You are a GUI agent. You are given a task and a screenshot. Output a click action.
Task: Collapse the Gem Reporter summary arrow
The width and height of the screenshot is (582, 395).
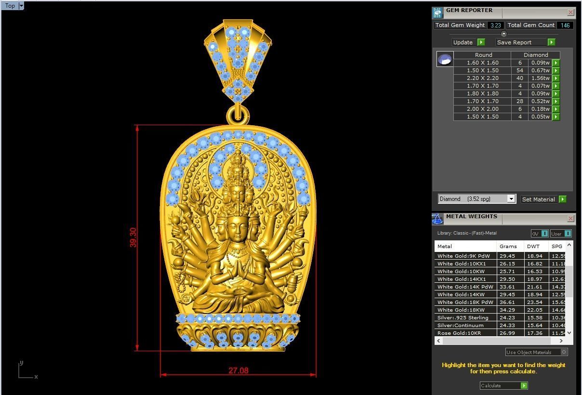click(x=503, y=34)
